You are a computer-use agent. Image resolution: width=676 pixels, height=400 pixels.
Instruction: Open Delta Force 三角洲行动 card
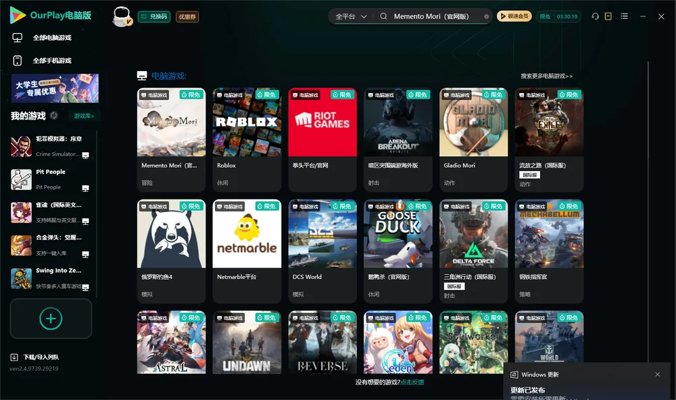coord(473,251)
